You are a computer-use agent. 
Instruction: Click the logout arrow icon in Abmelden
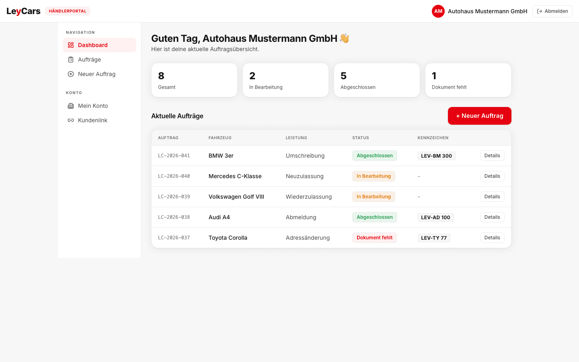point(540,11)
